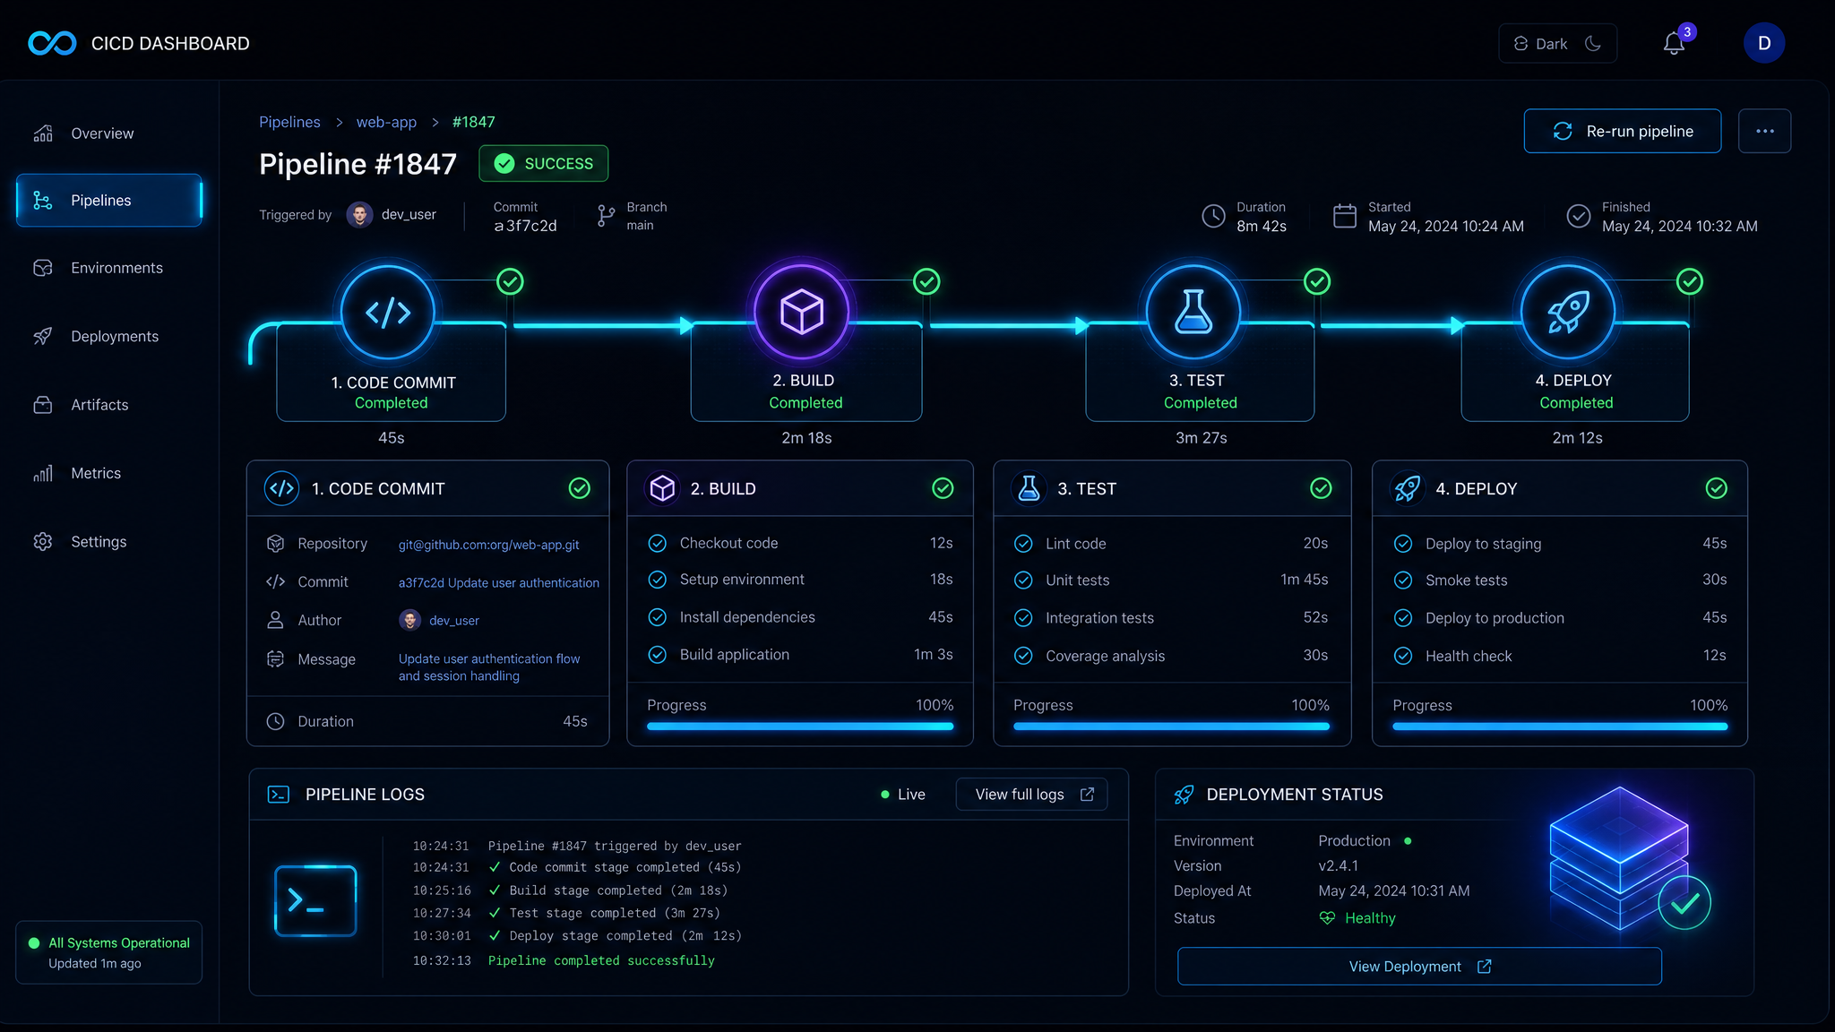
Task: Click the Build application step check
Action: coord(658,655)
